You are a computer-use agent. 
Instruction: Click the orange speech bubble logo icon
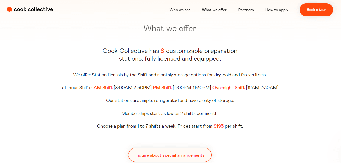[x=10, y=9]
